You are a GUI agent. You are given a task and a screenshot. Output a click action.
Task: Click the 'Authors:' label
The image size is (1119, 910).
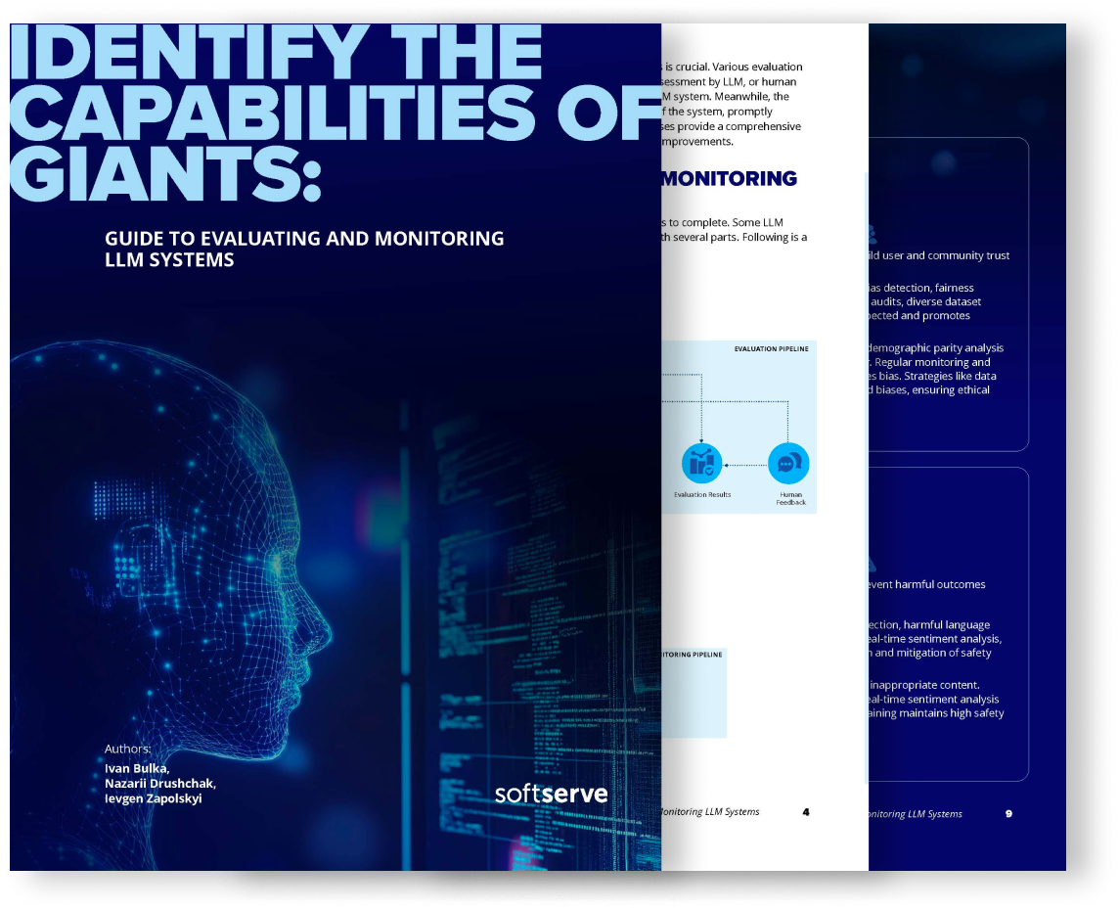pos(128,750)
